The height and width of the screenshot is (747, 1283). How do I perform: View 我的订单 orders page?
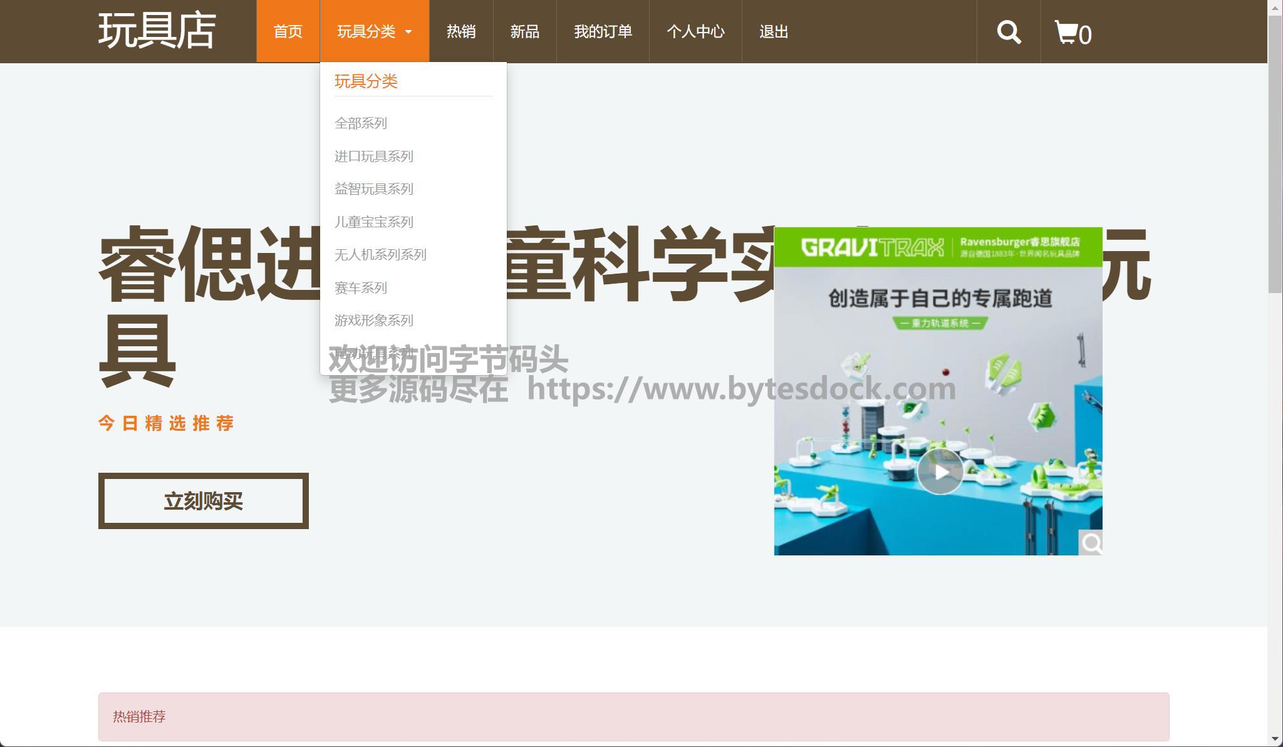tap(603, 31)
